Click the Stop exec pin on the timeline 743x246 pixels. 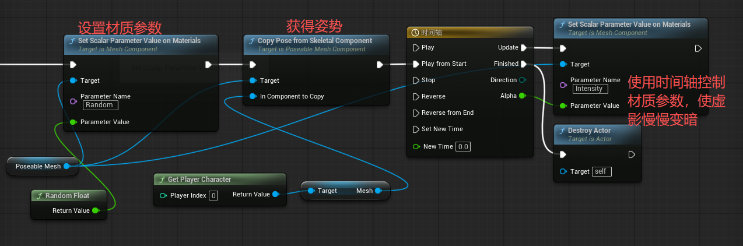click(x=416, y=80)
